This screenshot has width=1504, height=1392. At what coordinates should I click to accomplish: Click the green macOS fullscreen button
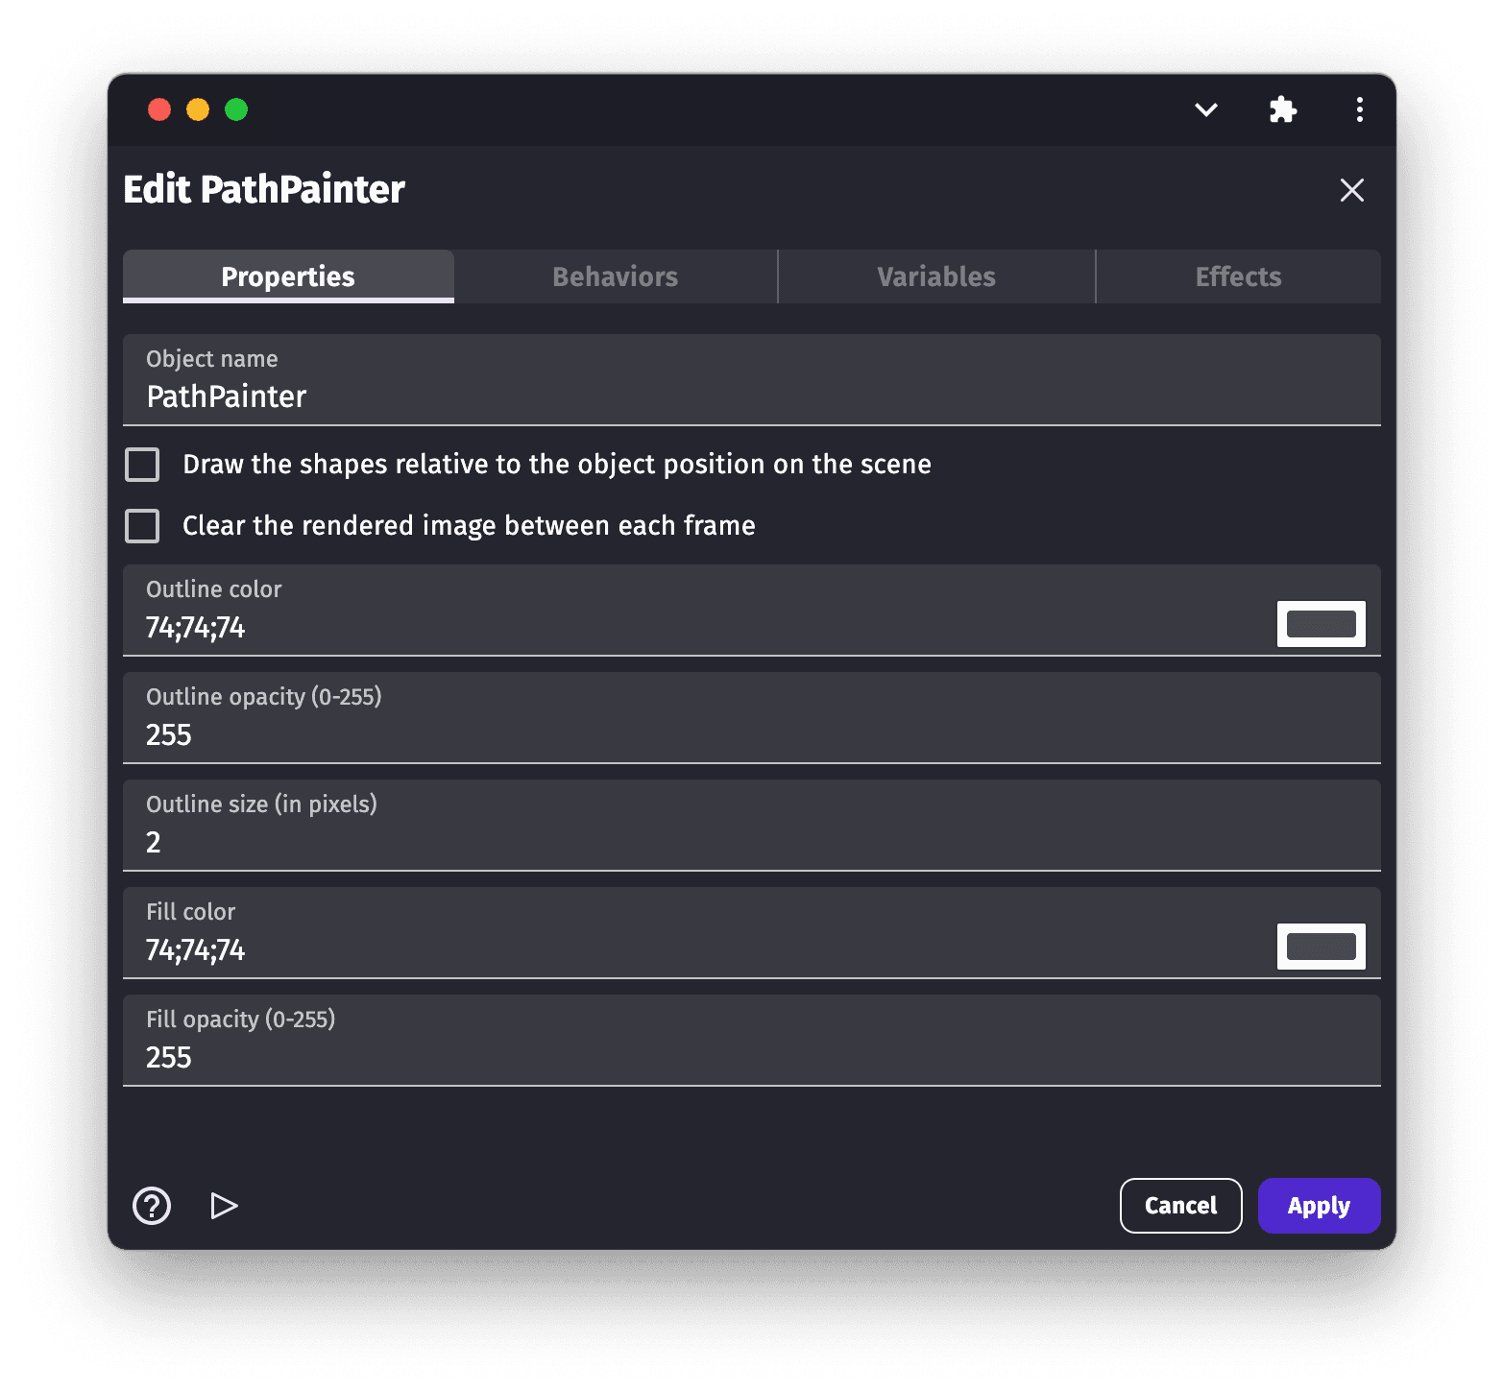tap(236, 109)
